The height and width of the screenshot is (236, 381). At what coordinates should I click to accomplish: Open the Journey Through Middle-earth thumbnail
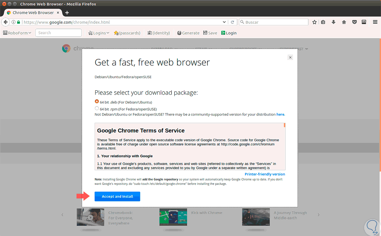click(x=256, y=217)
